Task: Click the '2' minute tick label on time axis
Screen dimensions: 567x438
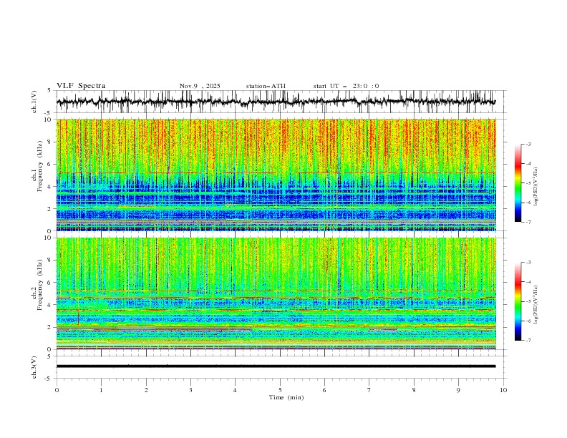Action: (x=146, y=390)
